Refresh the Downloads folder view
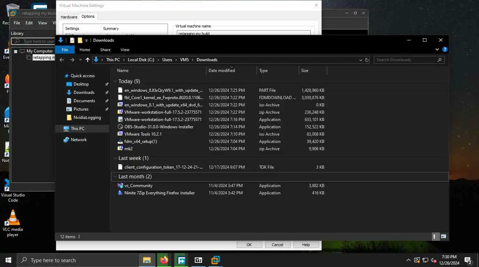This screenshot has width=479, height=267. (367, 60)
